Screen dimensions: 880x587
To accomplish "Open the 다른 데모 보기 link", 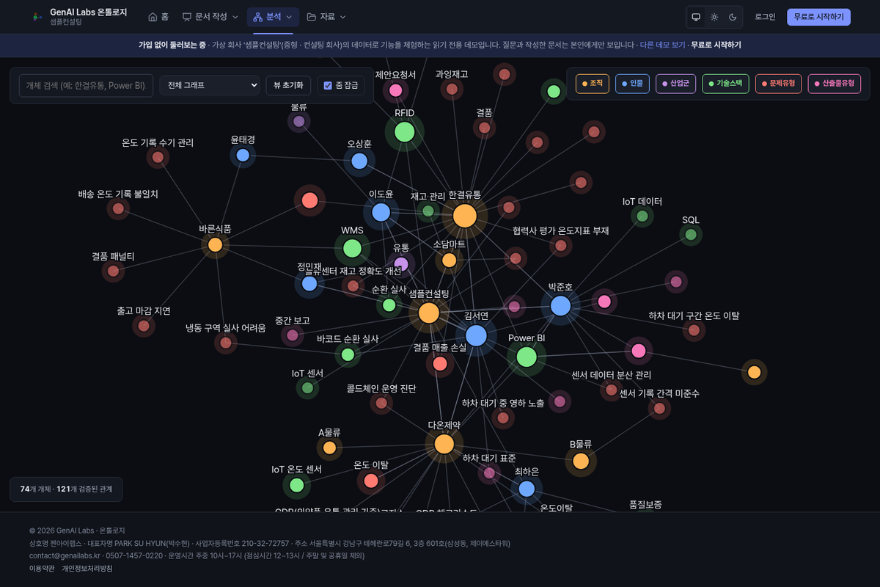I will 662,45.
